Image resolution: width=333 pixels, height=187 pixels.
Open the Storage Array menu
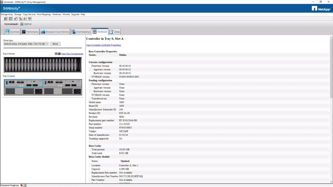7,15
